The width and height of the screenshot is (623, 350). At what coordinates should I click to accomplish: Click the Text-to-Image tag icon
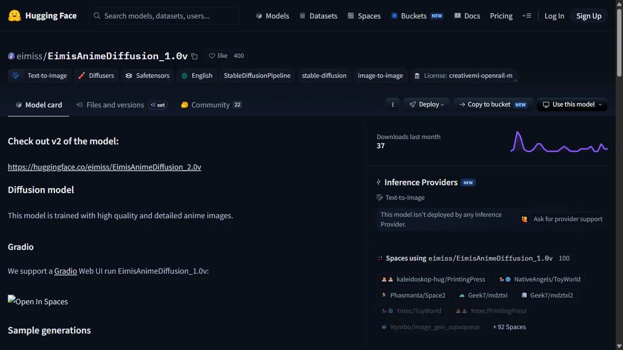16,76
